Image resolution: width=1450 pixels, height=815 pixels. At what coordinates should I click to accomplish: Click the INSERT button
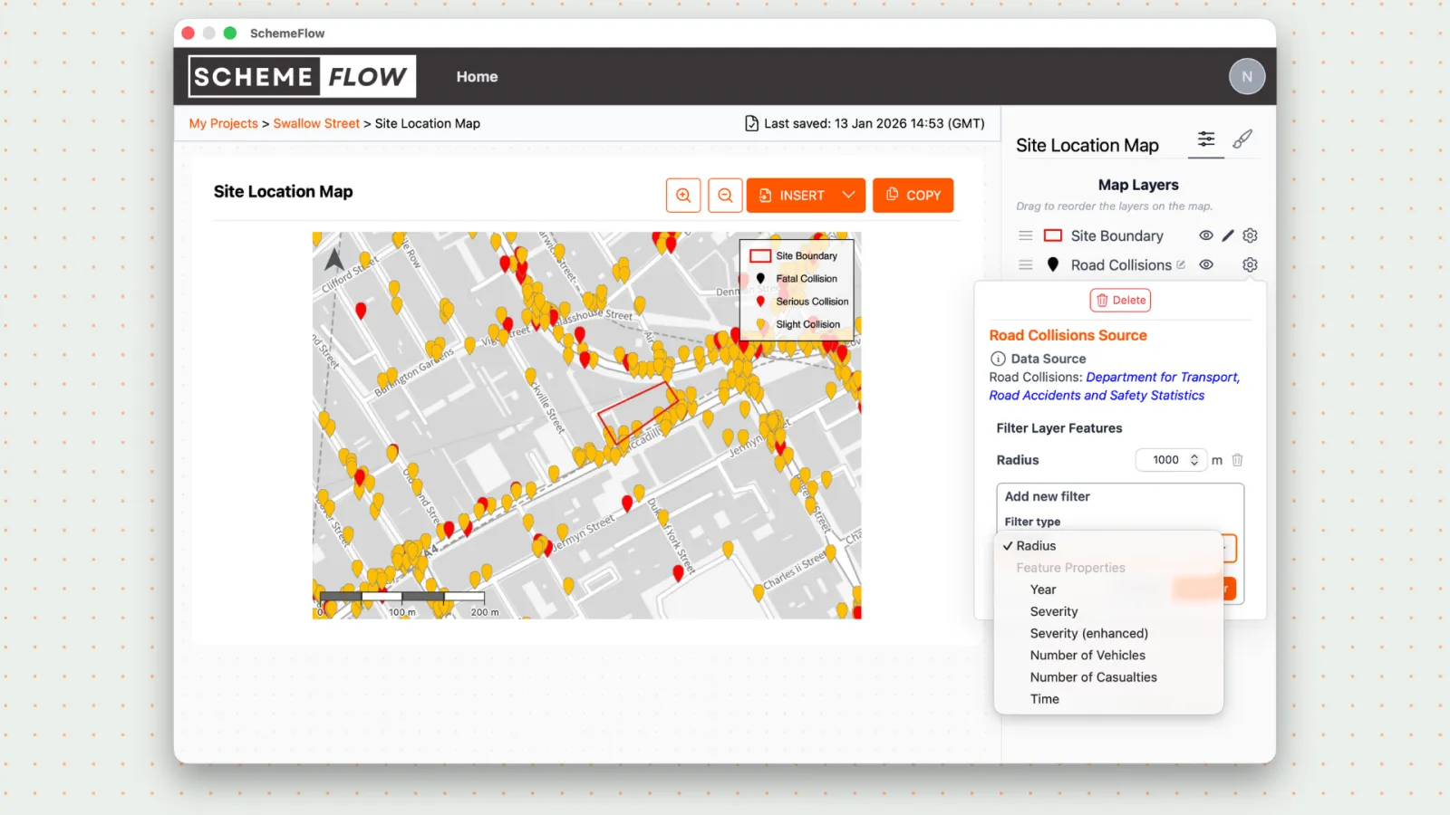(806, 196)
